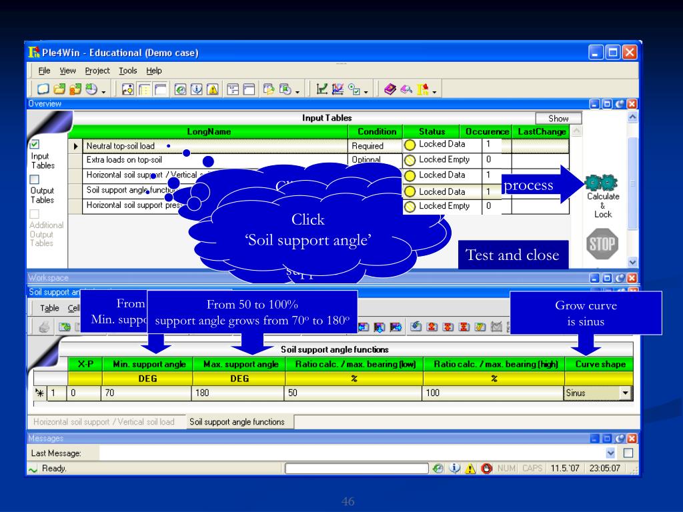Check the Output Tables checkbox
The height and width of the screenshot is (512, 683).
coord(35,179)
